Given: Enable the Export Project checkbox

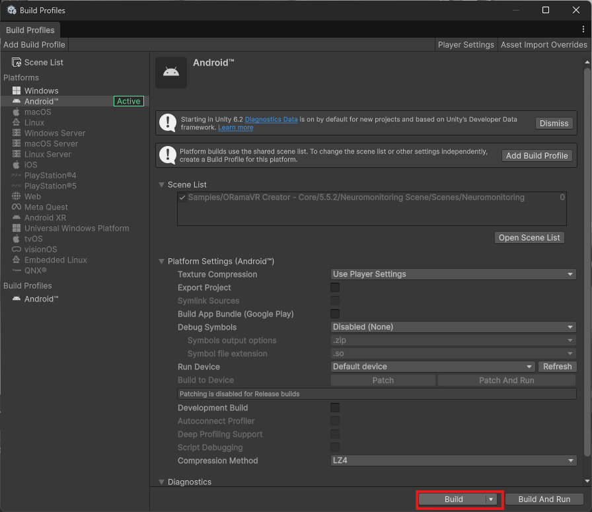Looking at the screenshot, I should [335, 287].
